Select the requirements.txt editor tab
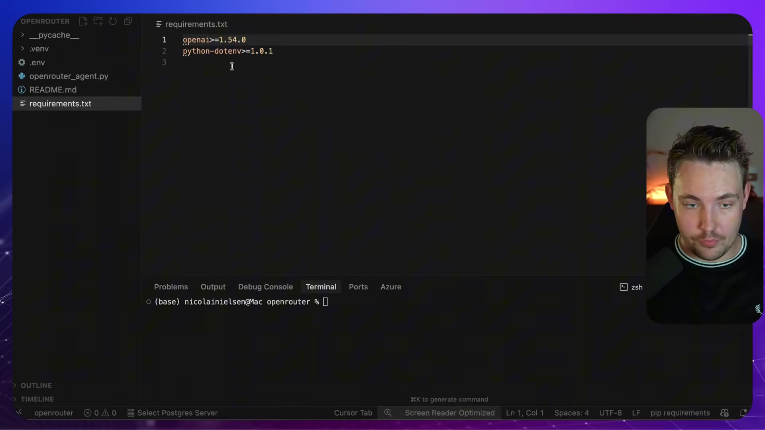 [192, 24]
